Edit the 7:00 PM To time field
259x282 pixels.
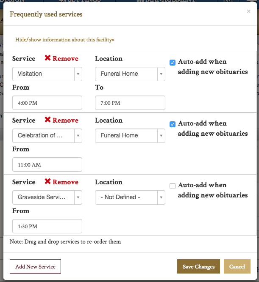point(130,103)
